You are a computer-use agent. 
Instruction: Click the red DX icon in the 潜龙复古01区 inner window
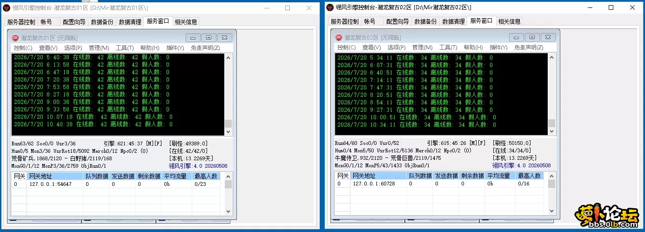pyautogui.click(x=15, y=38)
